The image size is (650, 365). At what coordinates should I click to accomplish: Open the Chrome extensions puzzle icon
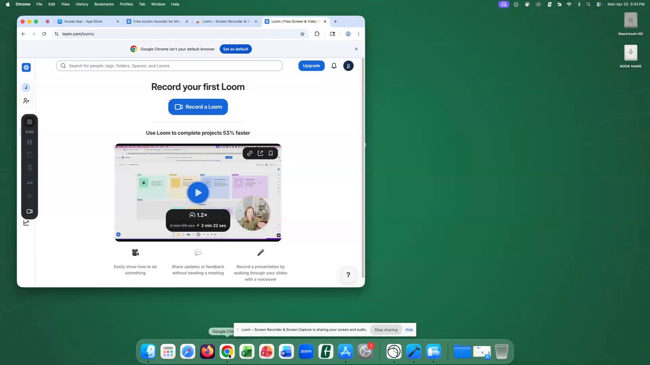tap(317, 34)
